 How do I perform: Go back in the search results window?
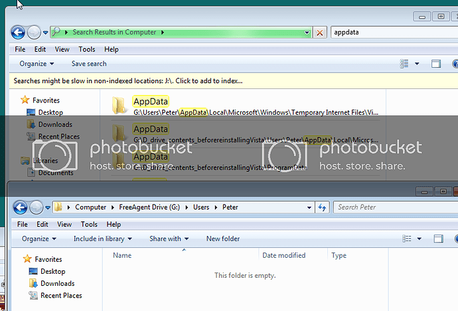coord(18,32)
